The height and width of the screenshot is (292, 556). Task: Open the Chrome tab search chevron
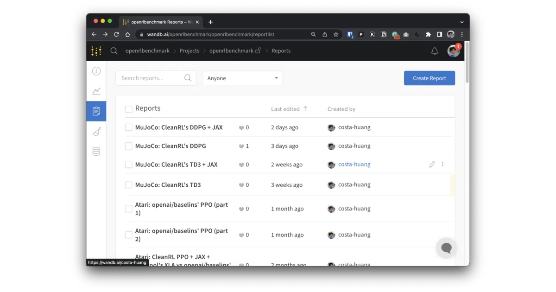pyautogui.click(x=462, y=22)
